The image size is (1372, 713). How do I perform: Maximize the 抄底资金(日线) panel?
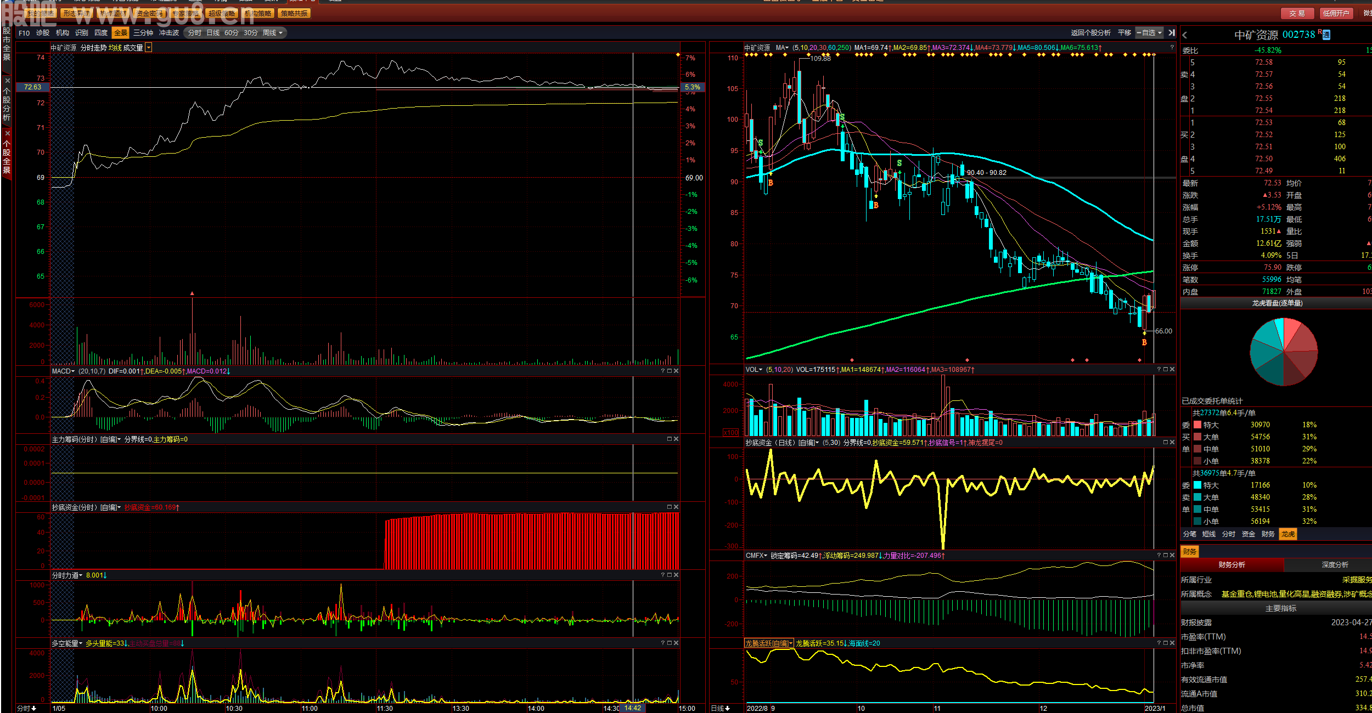pyautogui.click(x=1166, y=443)
